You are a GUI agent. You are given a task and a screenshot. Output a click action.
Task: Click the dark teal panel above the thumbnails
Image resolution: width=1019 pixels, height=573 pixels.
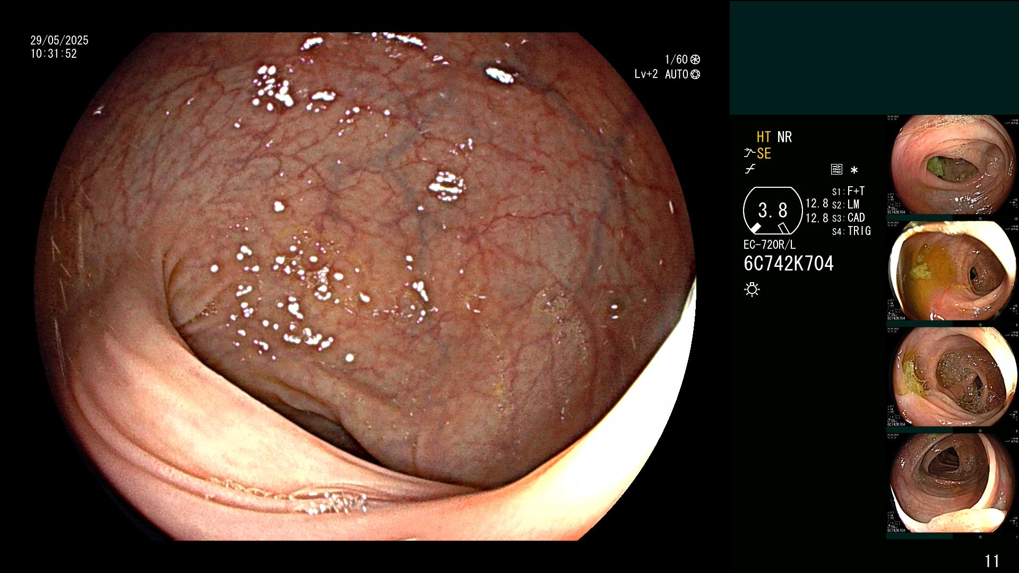click(874, 57)
